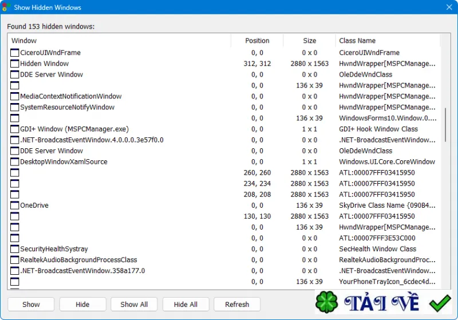Select the SecurityHealthSystray name

pos(54,249)
